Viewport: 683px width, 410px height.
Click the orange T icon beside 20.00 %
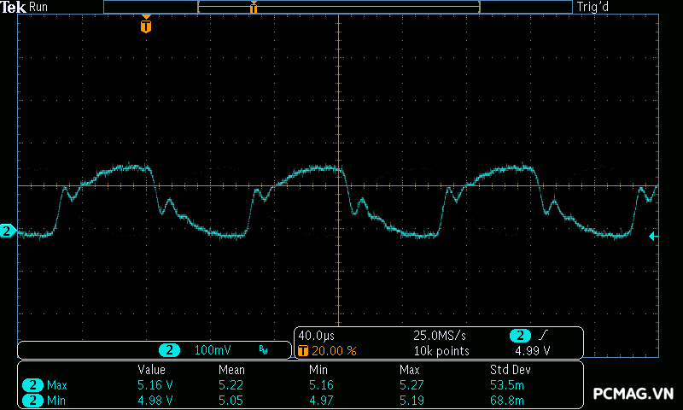click(x=302, y=350)
